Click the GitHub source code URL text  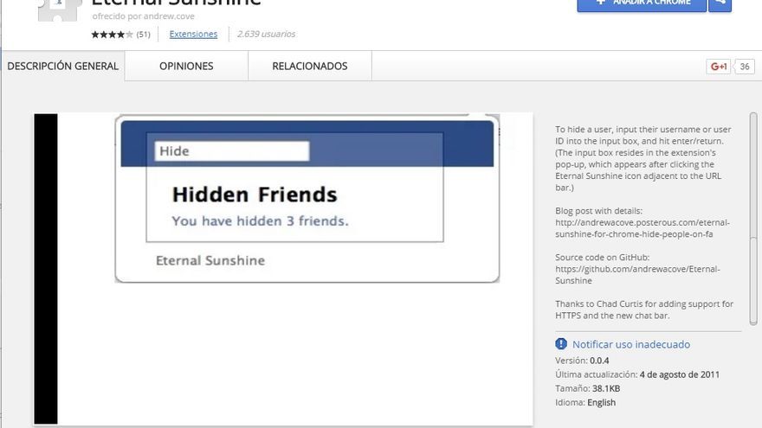637,275
